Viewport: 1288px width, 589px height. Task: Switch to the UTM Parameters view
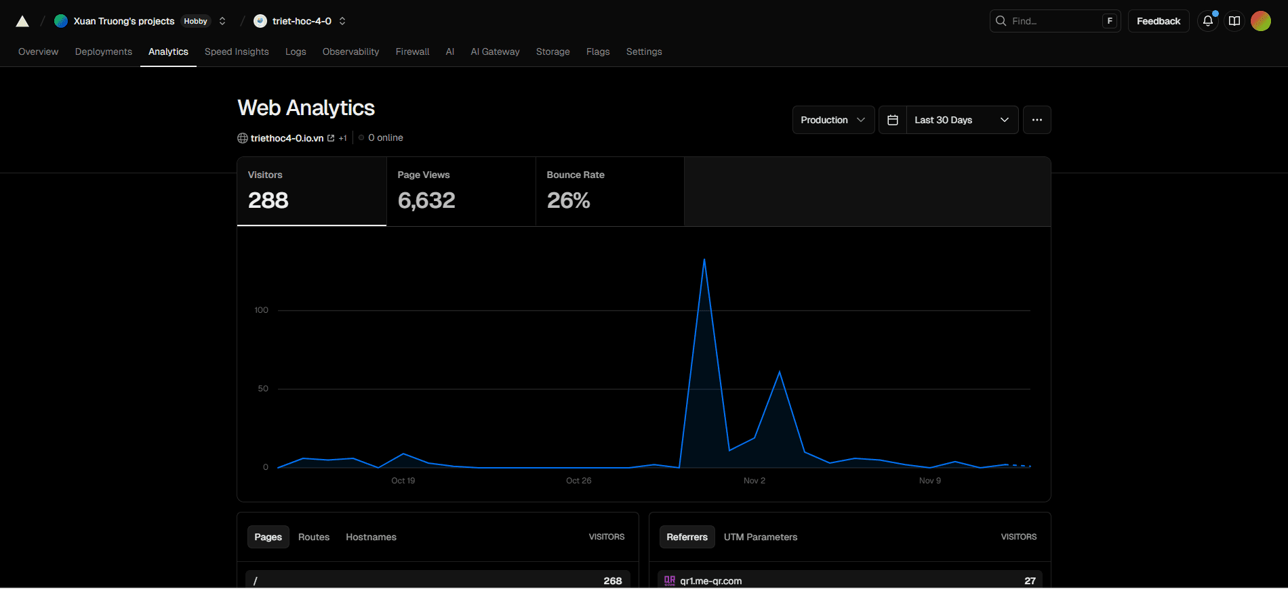[760, 537]
